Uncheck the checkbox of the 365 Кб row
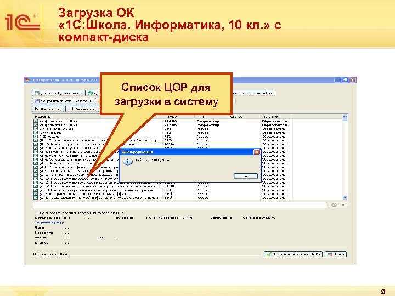Screen dimensions: 395x296 [36, 144]
